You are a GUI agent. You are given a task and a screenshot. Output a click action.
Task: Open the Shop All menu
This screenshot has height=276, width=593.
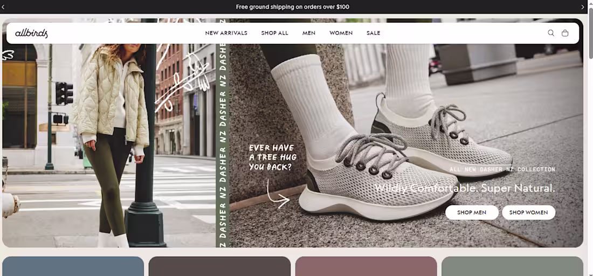tap(274, 33)
